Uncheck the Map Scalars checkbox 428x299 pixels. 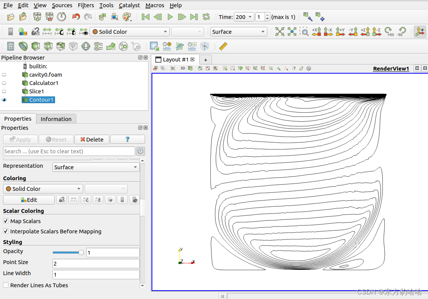(6, 221)
